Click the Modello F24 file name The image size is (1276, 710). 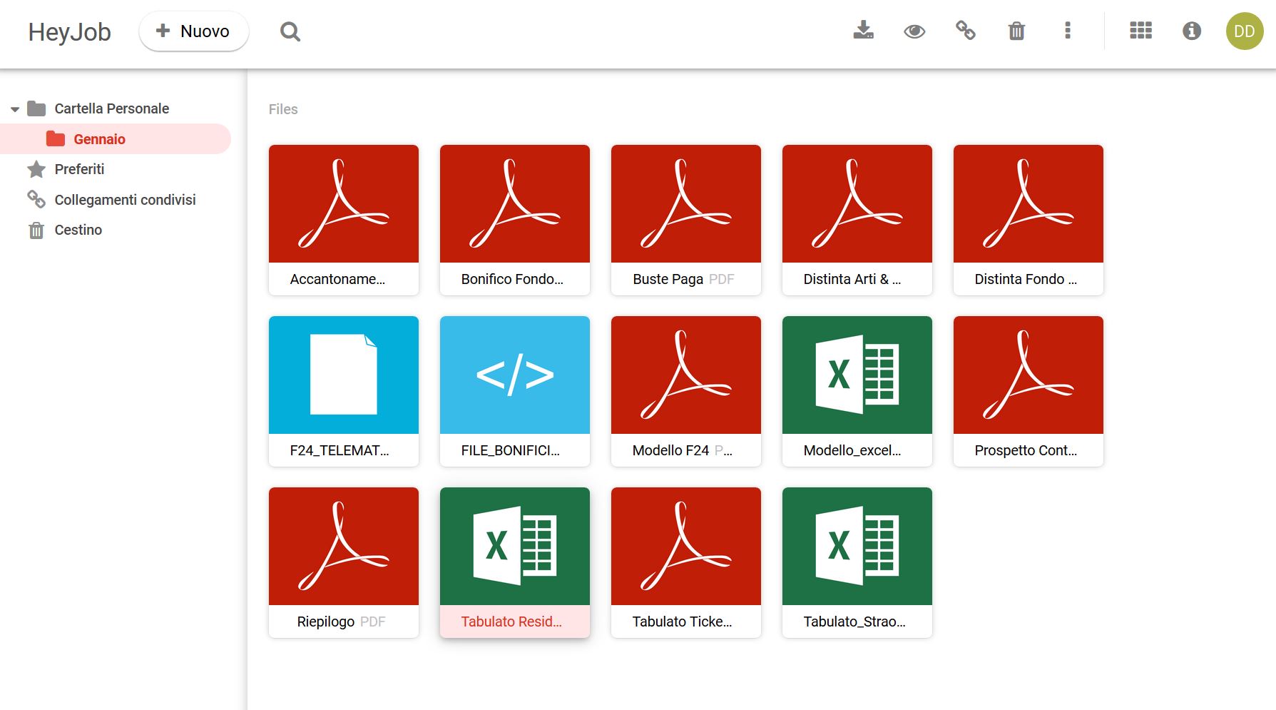pos(670,450)
